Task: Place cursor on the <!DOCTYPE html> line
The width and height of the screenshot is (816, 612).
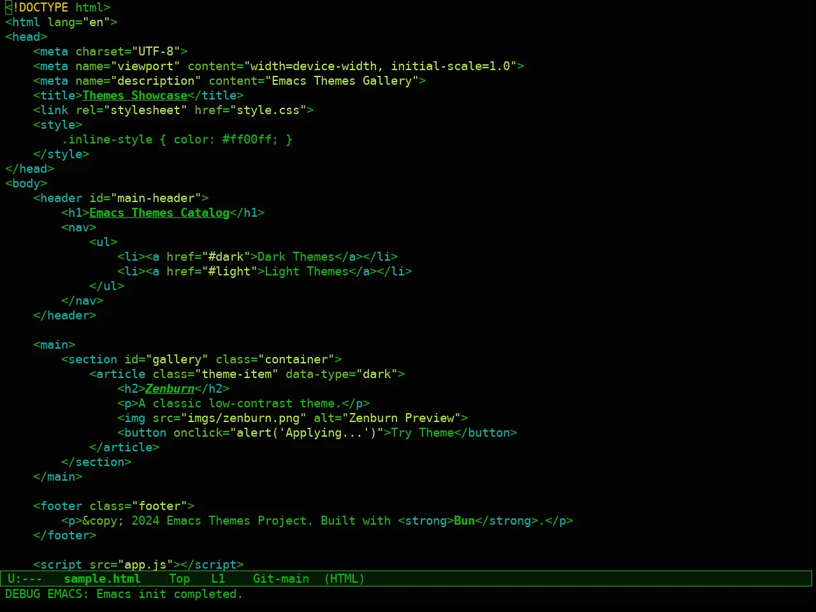Action: coord(58,8)
